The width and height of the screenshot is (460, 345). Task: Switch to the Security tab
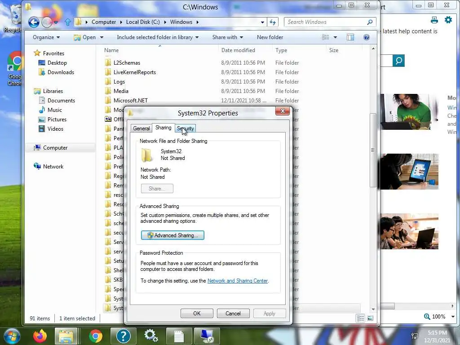coord(186,128)
